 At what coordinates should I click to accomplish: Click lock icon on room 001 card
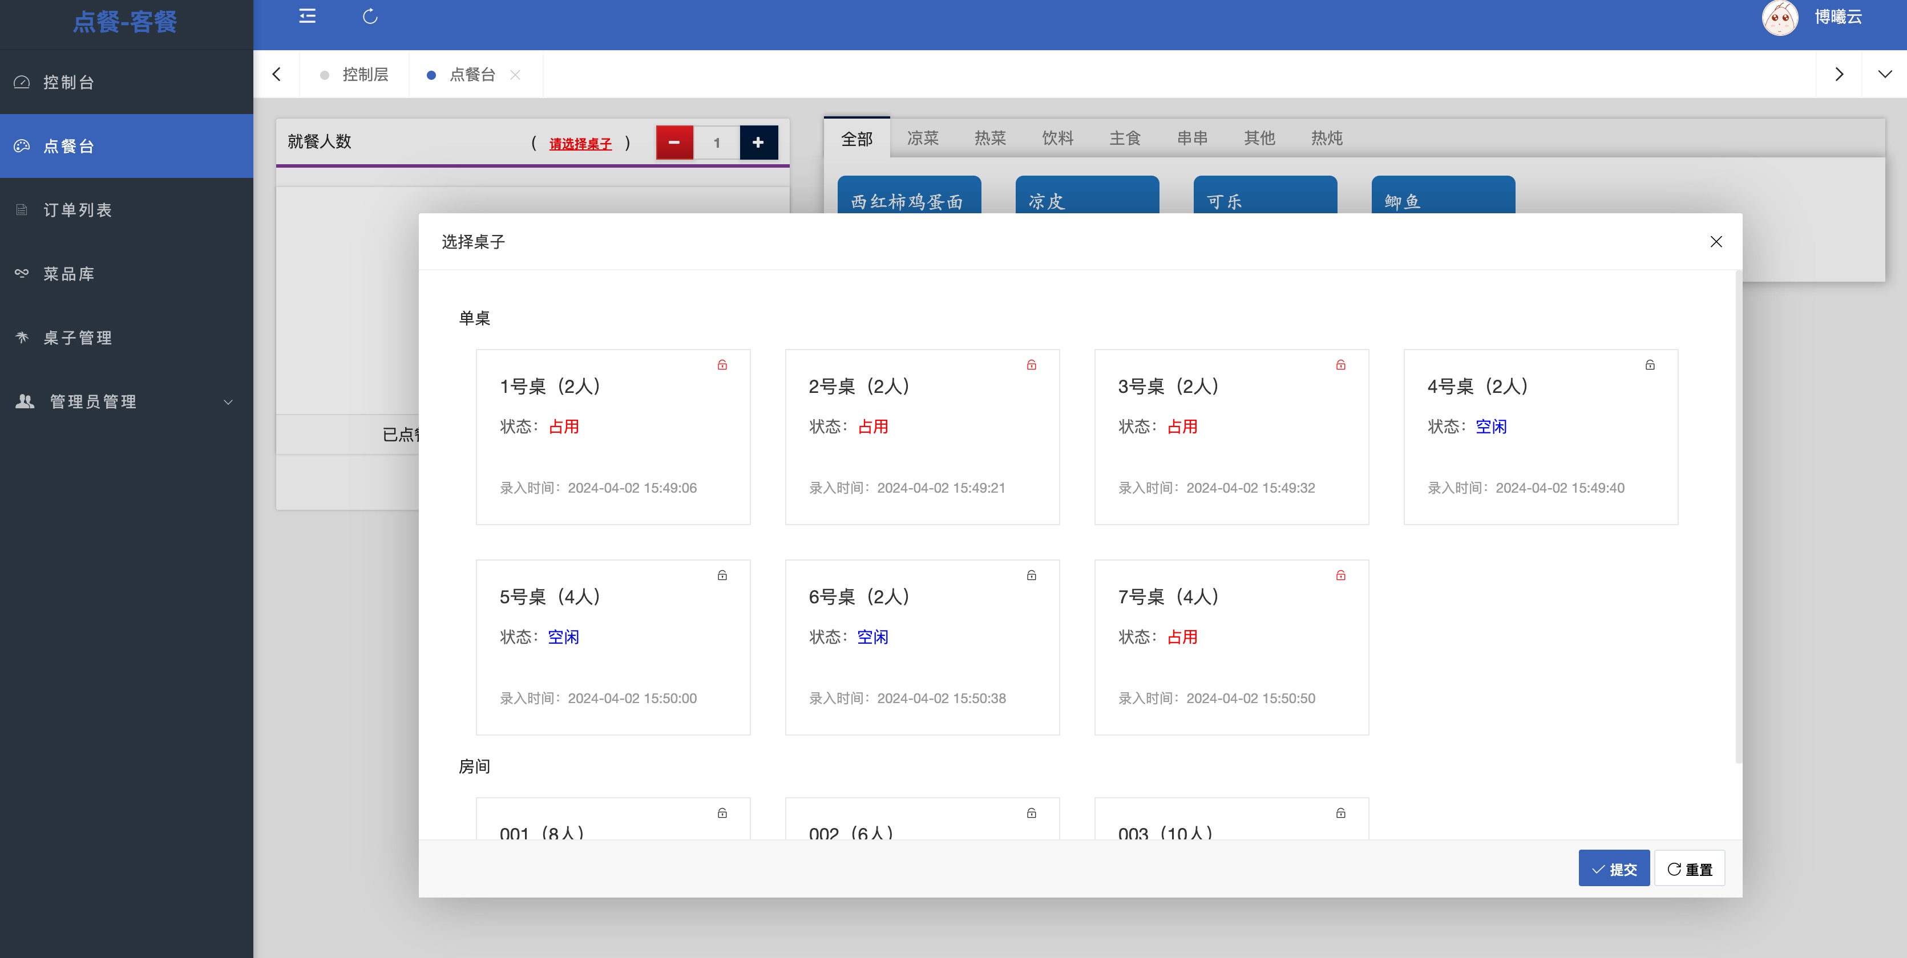(x=722, y=813)
